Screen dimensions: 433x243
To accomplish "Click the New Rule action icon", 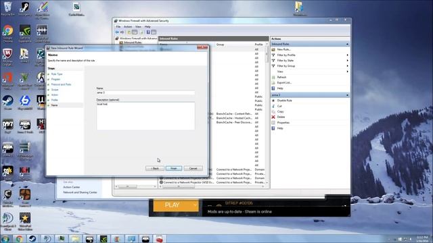I will 273,49.
